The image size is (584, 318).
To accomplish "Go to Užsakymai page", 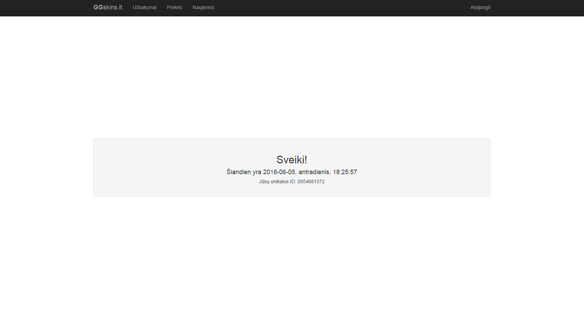I will [145, 7].
